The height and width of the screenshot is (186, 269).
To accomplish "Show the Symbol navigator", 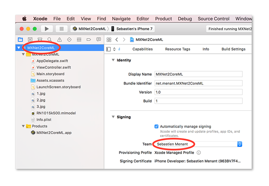I will pyautogui.click(x=40, y=40).
